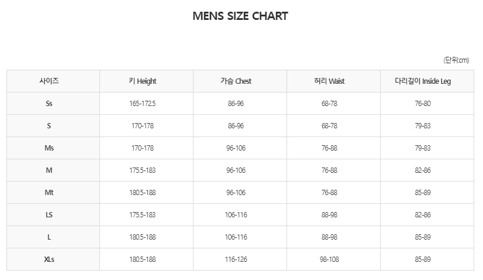The image size is (483, 280).
Task: Select the XLs size row label
Action: [x=49, y=259]
